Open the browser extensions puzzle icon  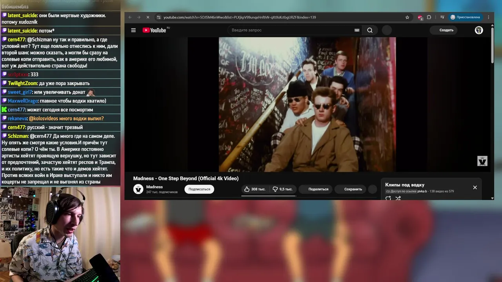click(x=429, y=17)
